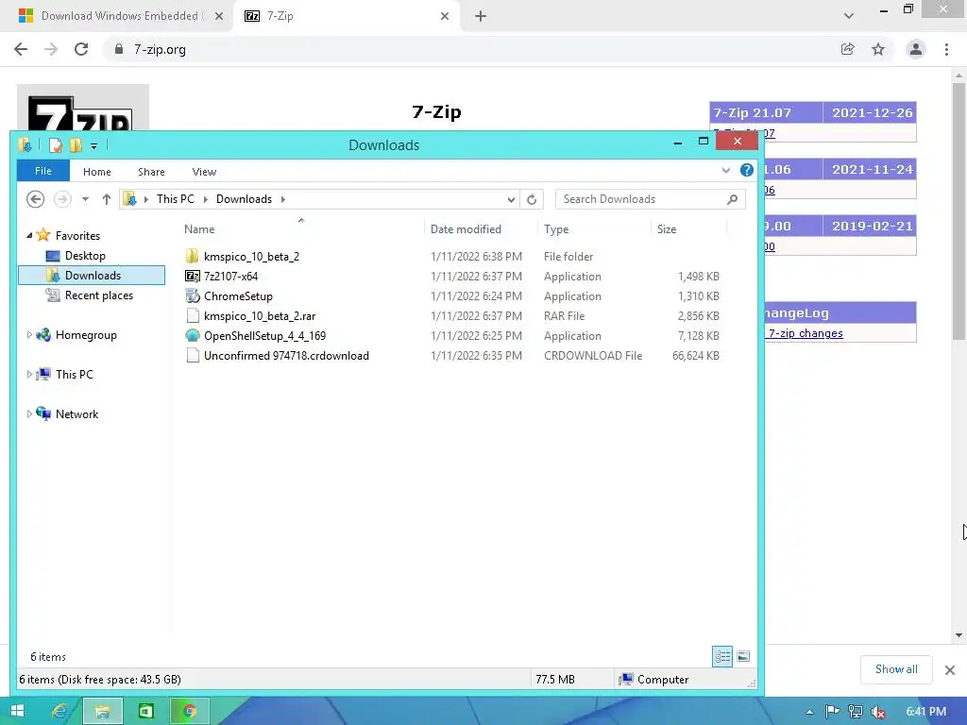The width and height of the screenshot is (967, 725).
Task: Select the kmspico_10_beta_2 folder icon
Action: [x=193, y=256]
